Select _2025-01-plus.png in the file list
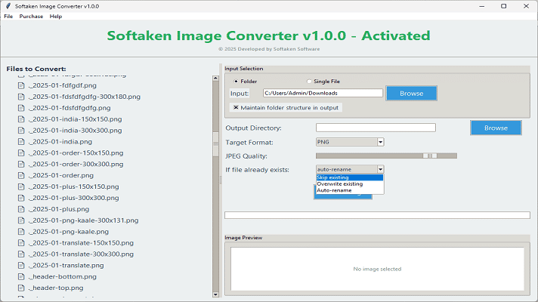538x302 pixels. click(59, 209)
